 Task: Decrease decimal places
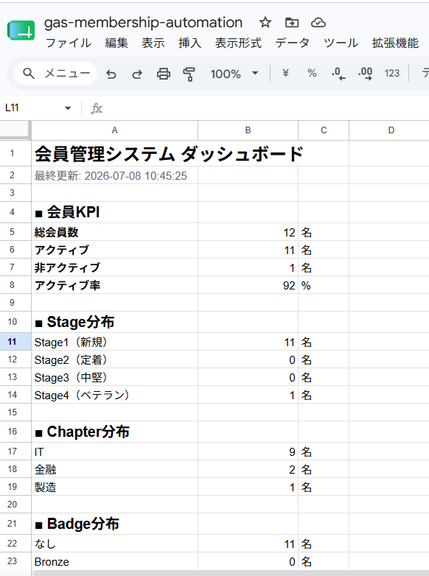pos(338,74)
